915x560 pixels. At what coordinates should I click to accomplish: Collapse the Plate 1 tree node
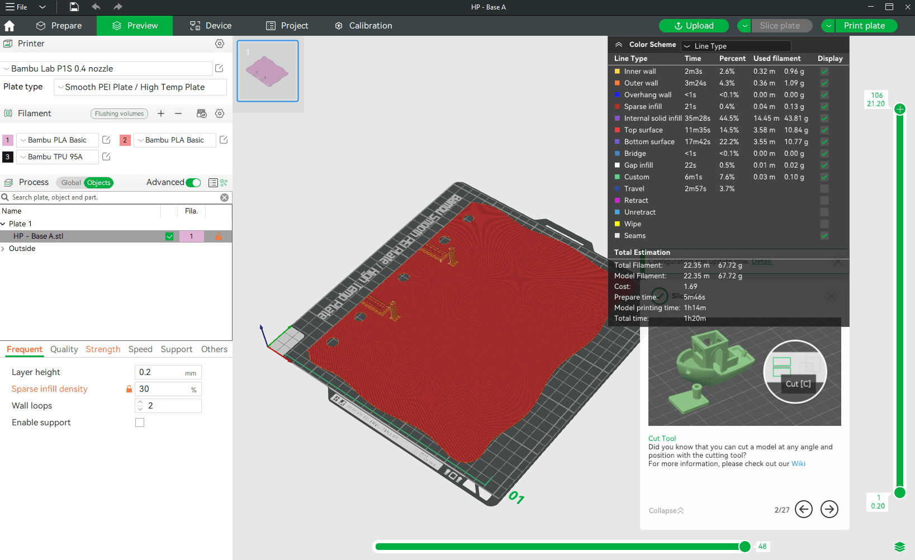click(3, 224)
